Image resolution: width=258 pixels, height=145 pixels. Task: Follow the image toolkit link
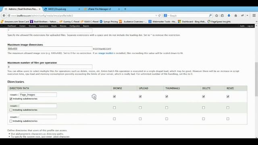106,53
